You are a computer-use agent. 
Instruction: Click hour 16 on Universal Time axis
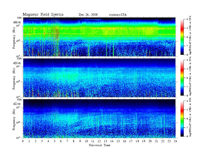point(125,141)
